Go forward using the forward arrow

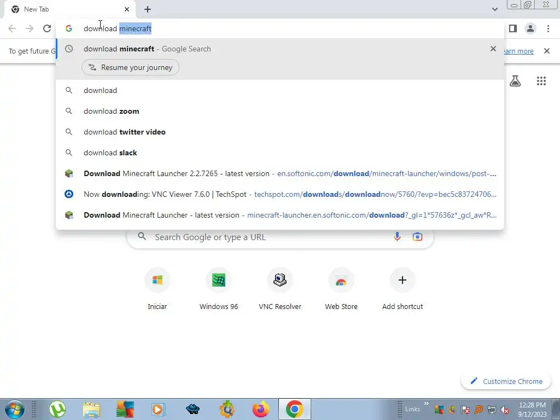30,28
